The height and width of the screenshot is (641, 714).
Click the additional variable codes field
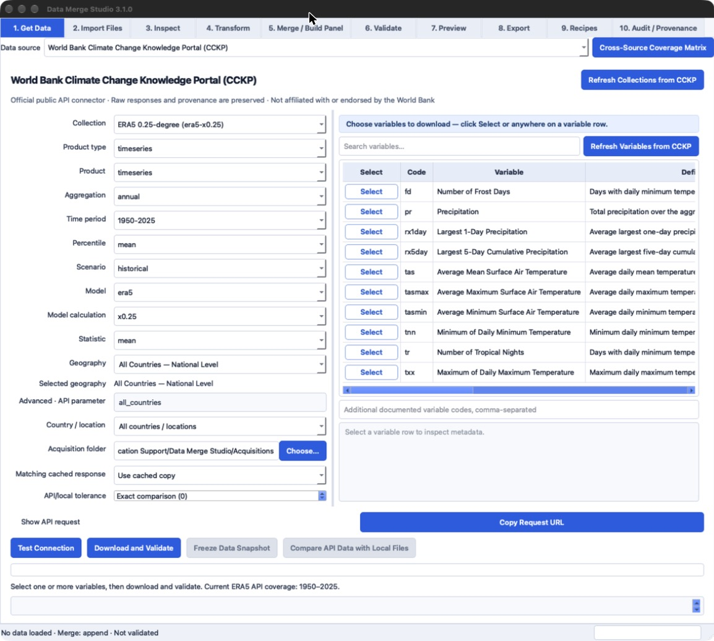point(518,410)
